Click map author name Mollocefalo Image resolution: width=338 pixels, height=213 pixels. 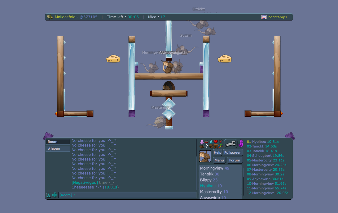(x=65, y=17)
